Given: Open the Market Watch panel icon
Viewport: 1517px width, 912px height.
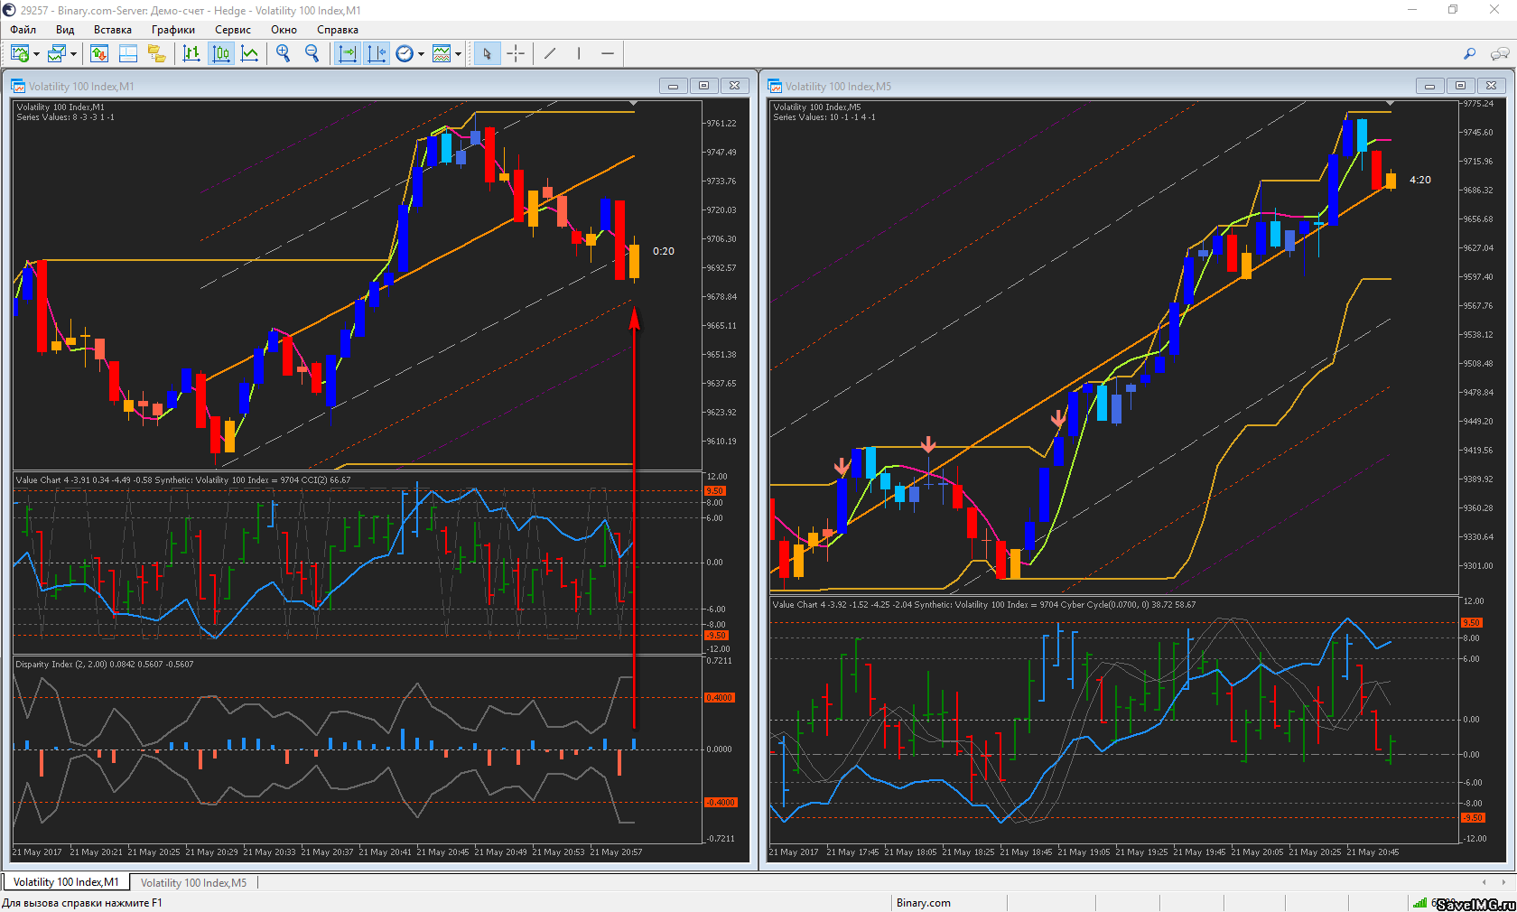Looking at the screenshot, I should click(x=99, y=54).
